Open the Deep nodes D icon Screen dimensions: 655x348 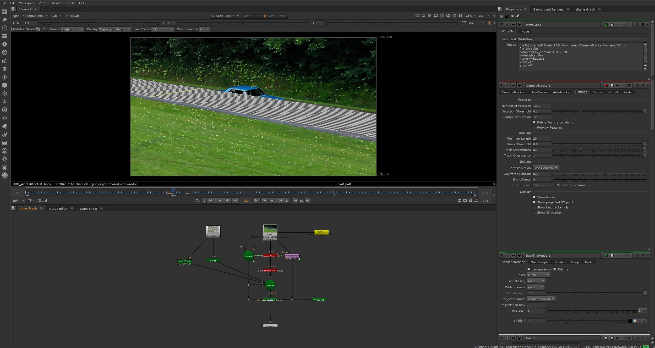(4, 110)
